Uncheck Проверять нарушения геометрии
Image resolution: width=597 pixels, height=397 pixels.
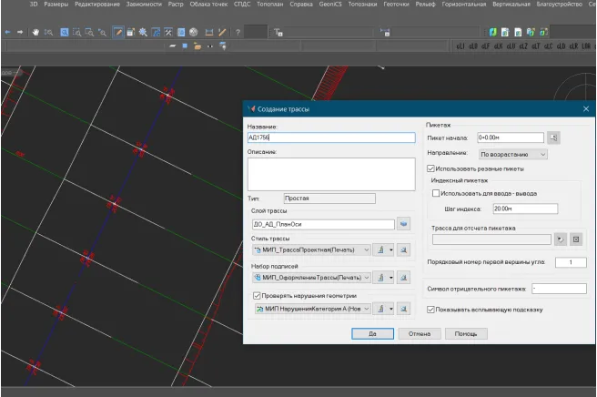point(257,295)
